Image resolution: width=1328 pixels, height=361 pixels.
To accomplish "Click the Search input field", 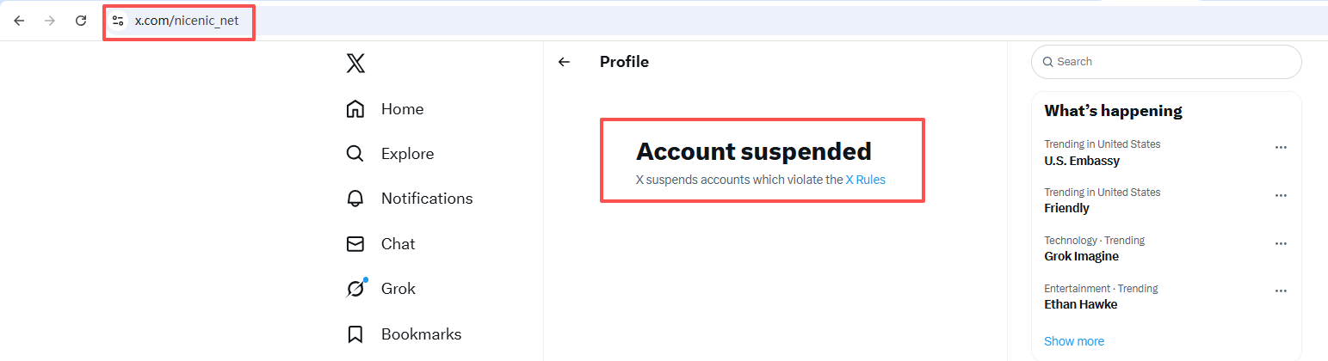I will tap(1170, 62).
